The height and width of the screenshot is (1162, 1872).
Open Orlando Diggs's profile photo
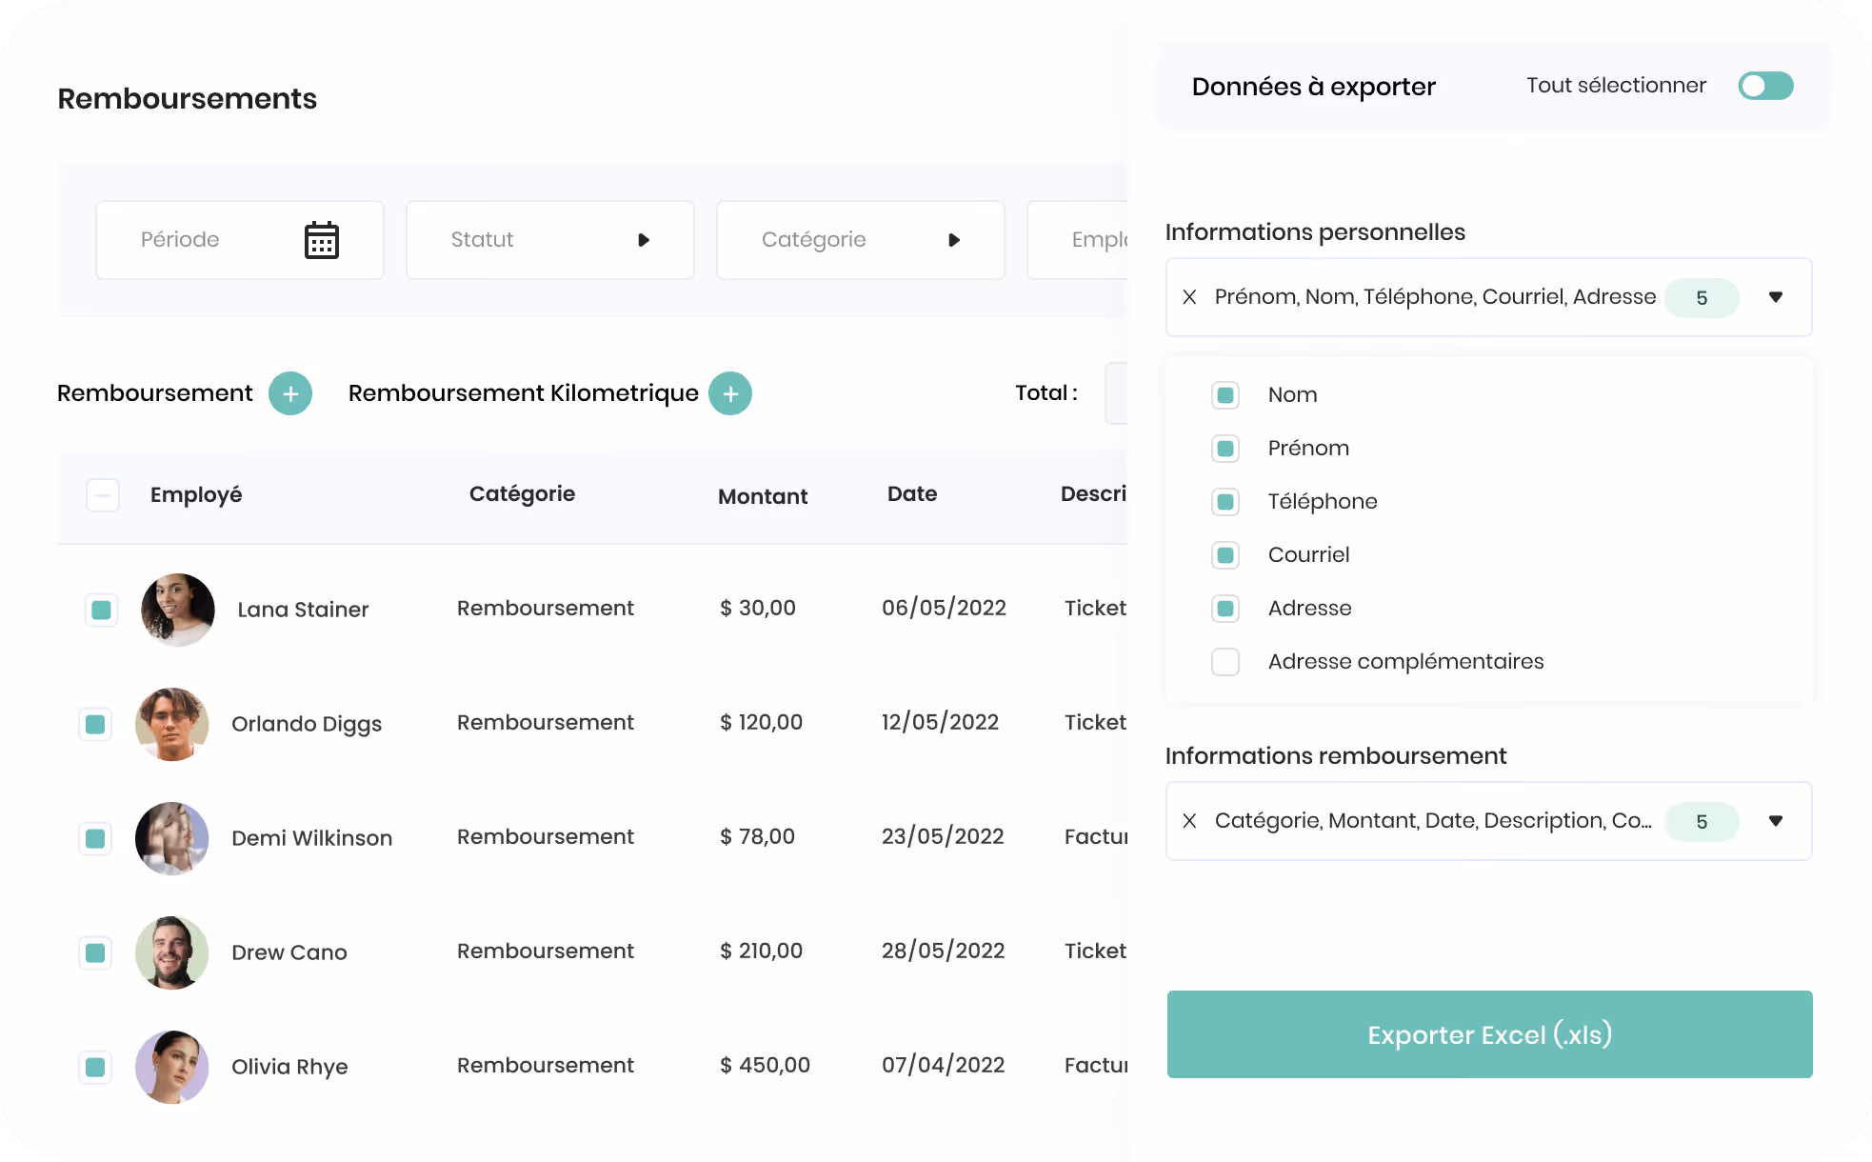[x=172, y=724]
